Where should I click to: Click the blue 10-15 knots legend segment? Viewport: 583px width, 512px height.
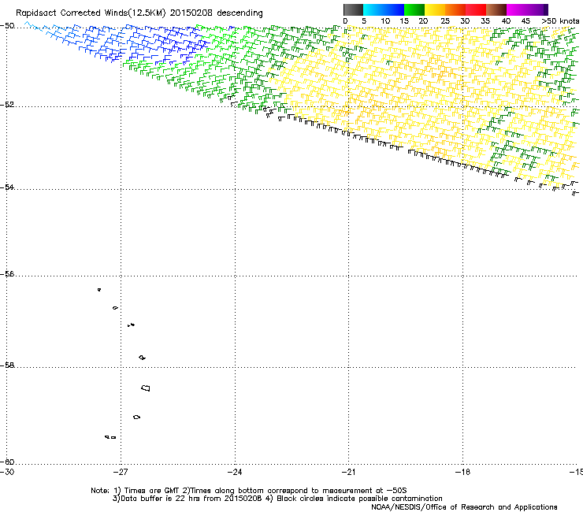tap(394, 9)
